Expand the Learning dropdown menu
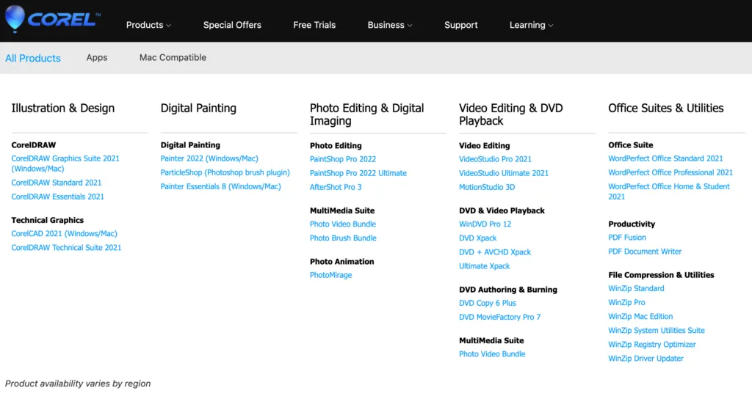The height and width of the screenshot is (407, 752). [x=531, y=25]
